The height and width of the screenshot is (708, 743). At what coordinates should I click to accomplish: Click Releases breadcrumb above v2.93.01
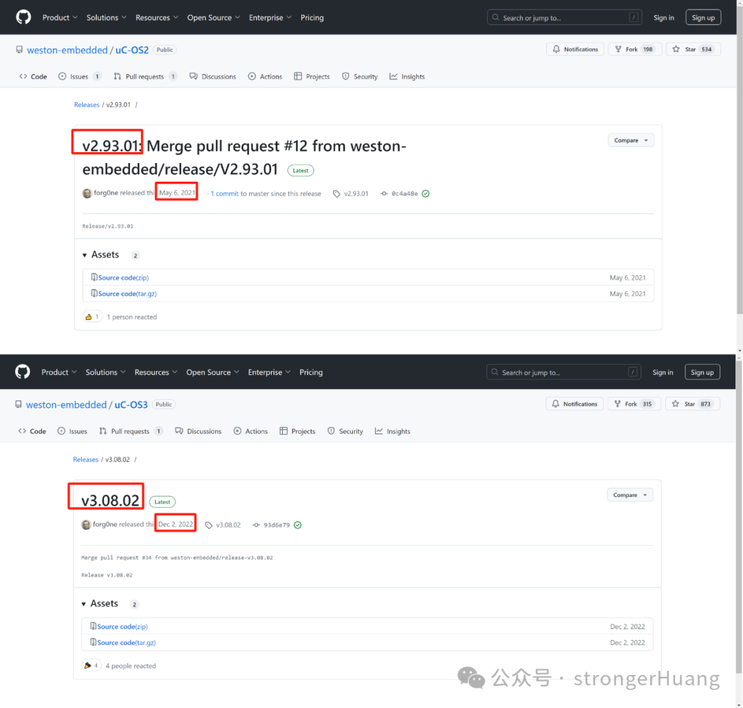(x=87, y=105)
